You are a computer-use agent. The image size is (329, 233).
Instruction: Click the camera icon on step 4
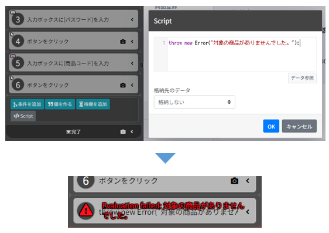tap(123, 42)
